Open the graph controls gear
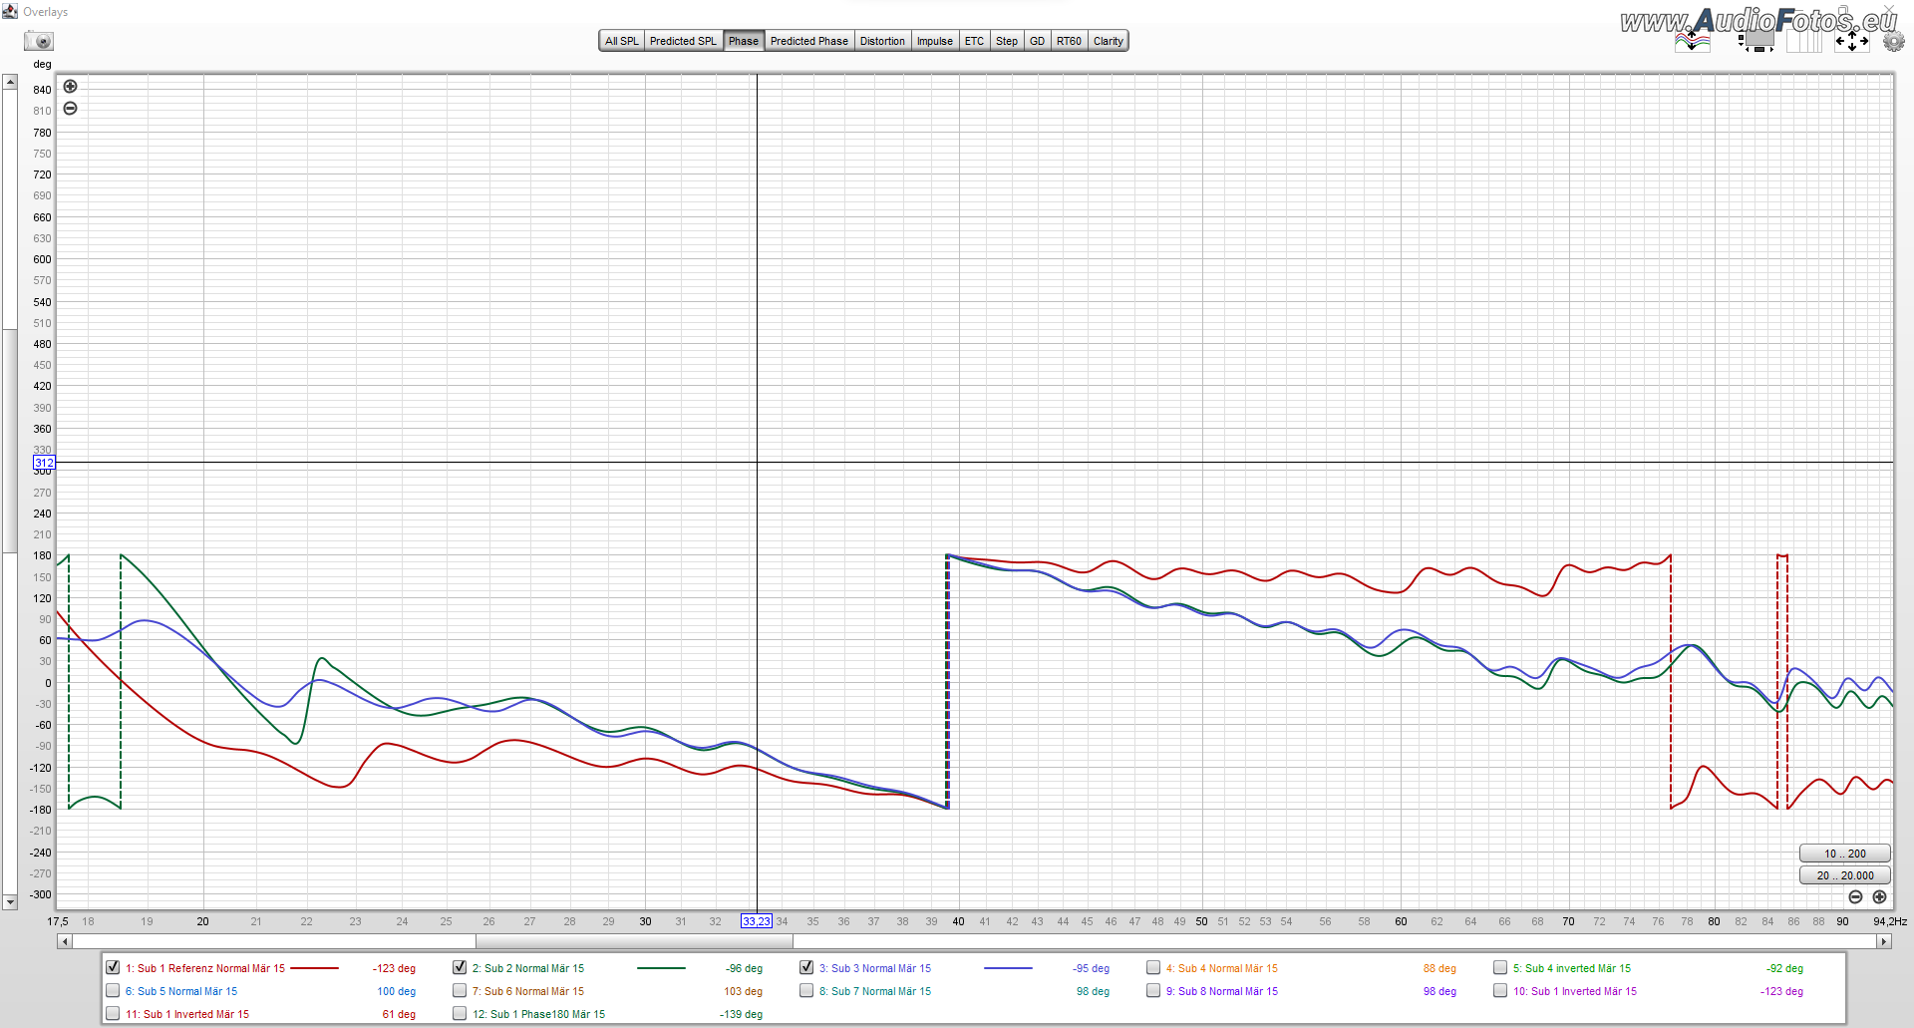The image size is (1914, 1028). point(1892,41)
